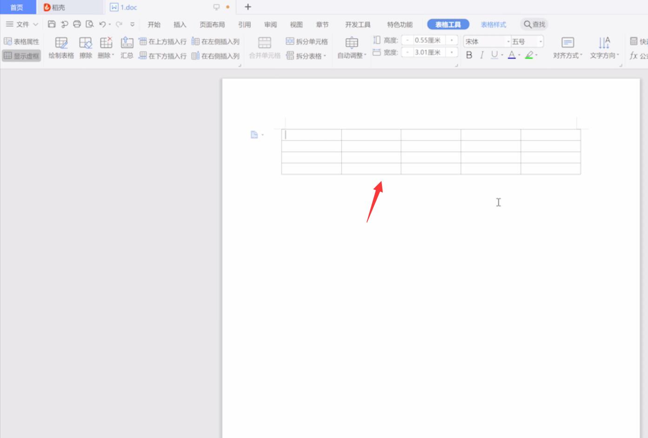Open the 引用 References tab
Image resolution: width=648 pixels, height=438 pixels.
click(244, 25)
